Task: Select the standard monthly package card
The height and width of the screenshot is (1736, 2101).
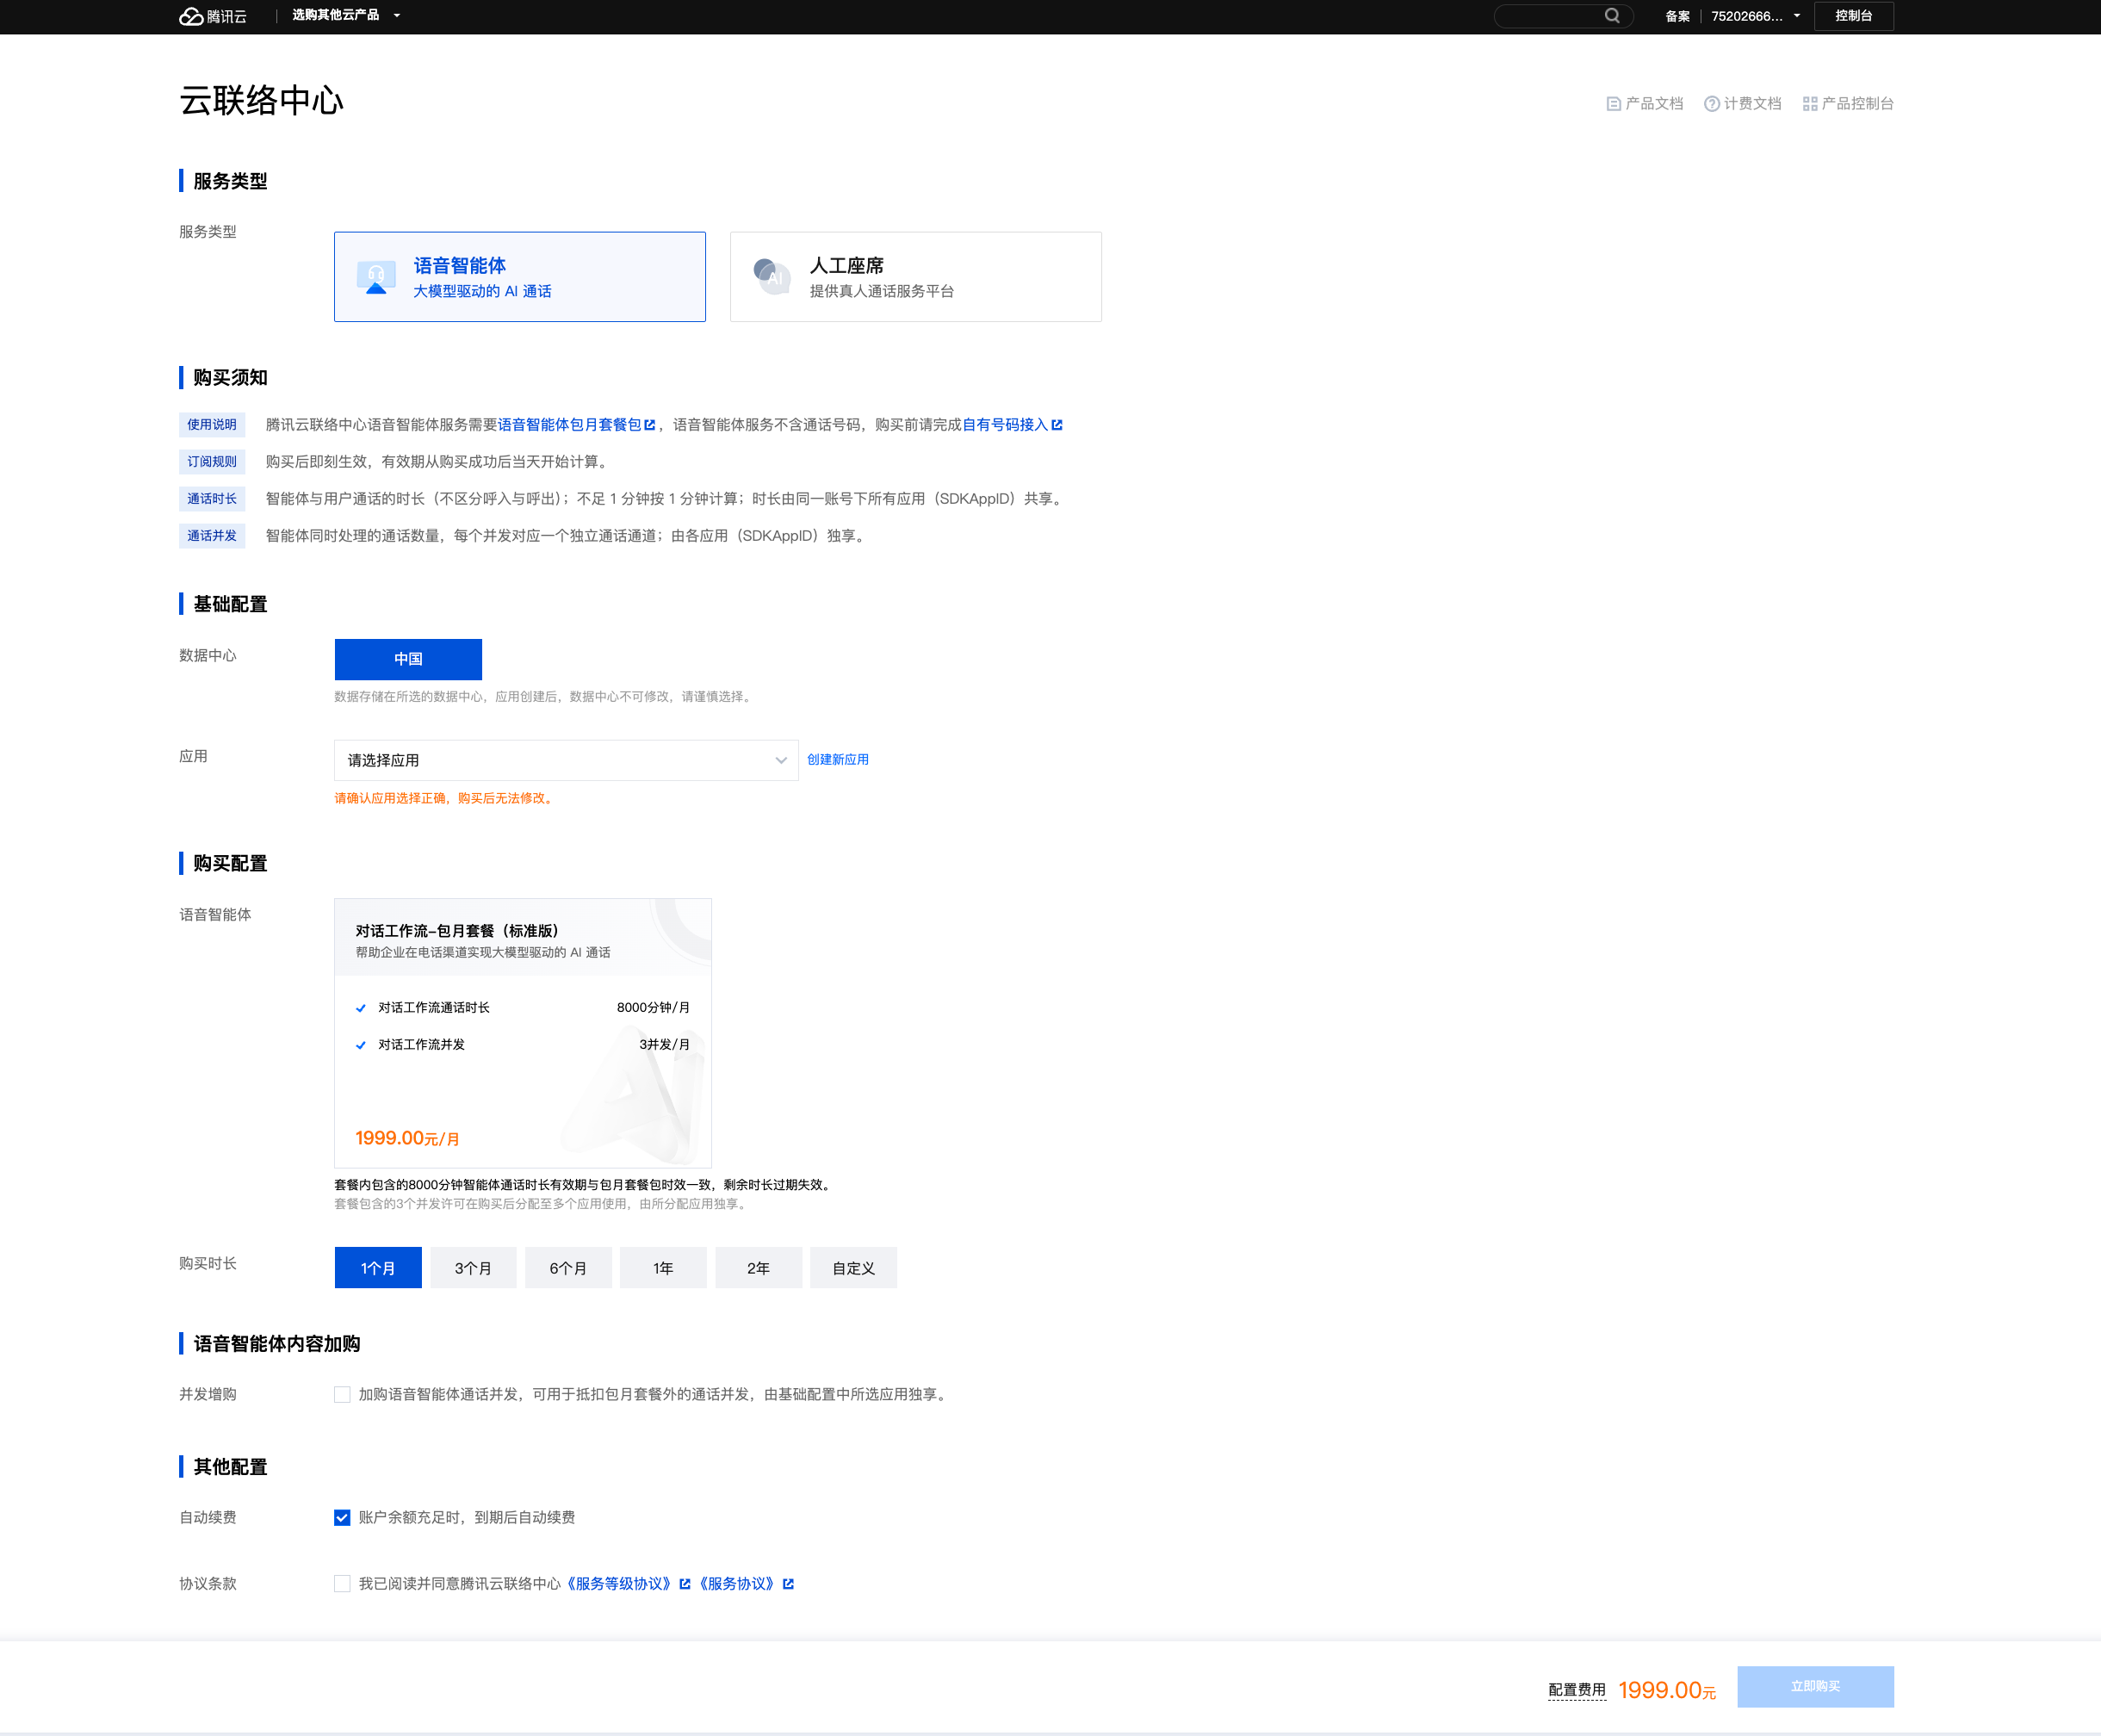Action: coord(522,1032)
